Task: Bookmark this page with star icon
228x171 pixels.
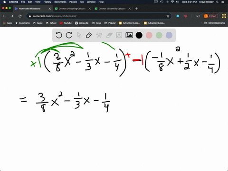Action: tap(168, 16)
